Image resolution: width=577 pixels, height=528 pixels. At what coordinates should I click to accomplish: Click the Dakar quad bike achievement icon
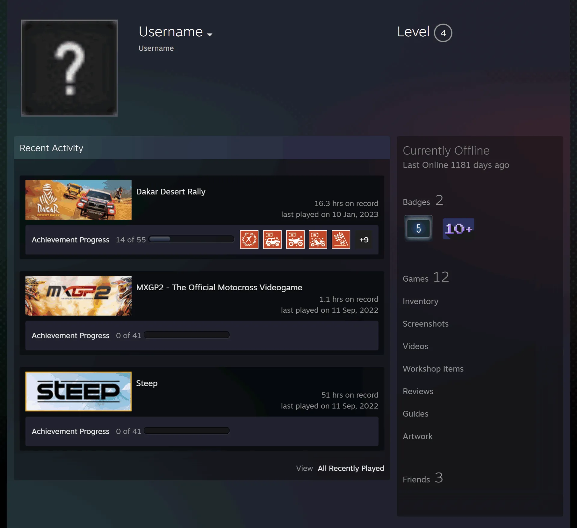[295, 240]
